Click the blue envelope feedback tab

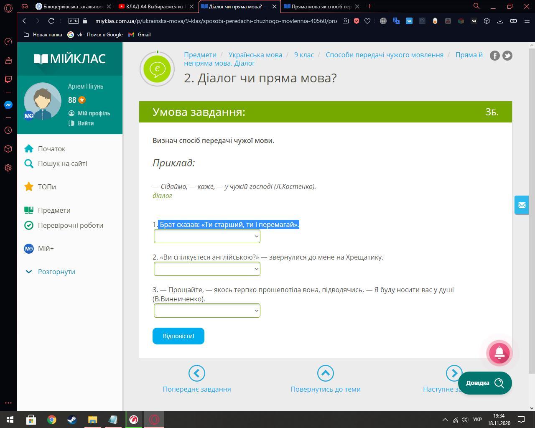tap(522, 205)
